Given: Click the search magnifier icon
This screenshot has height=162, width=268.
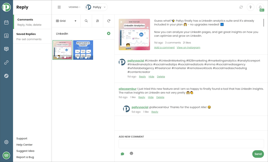Looking at the screenshot, I should click(x=86, y=21).
